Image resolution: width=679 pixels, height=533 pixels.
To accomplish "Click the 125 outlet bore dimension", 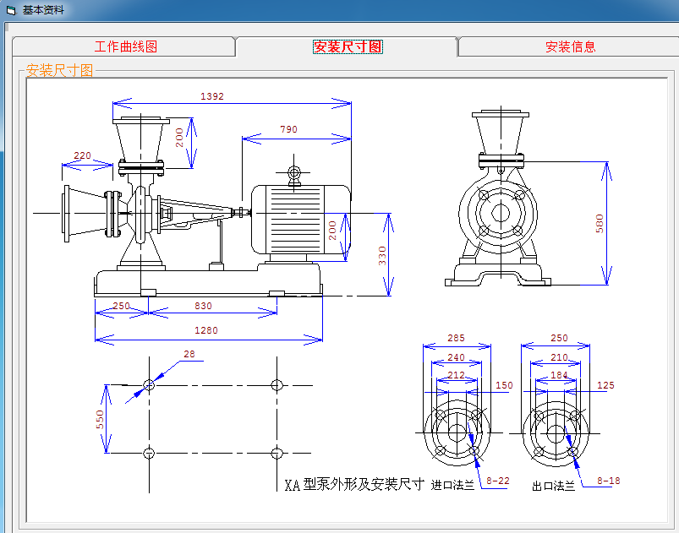I will [x=605, y=385].
